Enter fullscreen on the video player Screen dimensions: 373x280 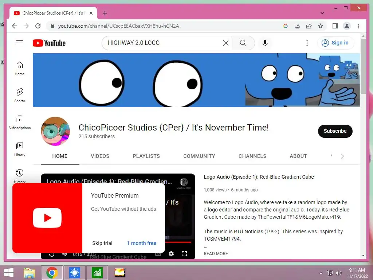click(x=184, y=254)
